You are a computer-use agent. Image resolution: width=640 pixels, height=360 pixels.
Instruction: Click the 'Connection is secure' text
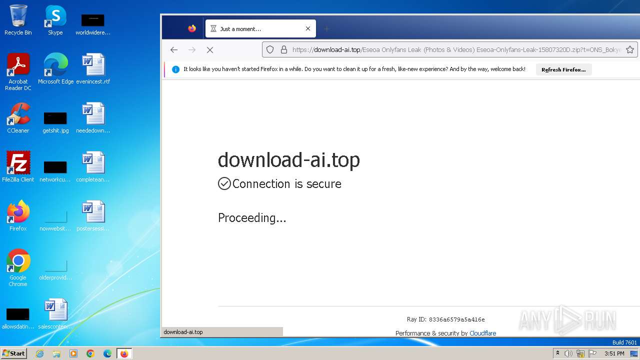287,184
